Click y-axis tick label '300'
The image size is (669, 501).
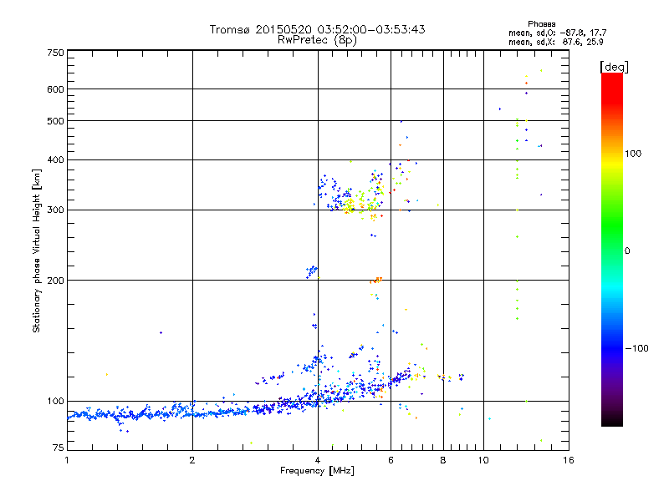(55, 210)
